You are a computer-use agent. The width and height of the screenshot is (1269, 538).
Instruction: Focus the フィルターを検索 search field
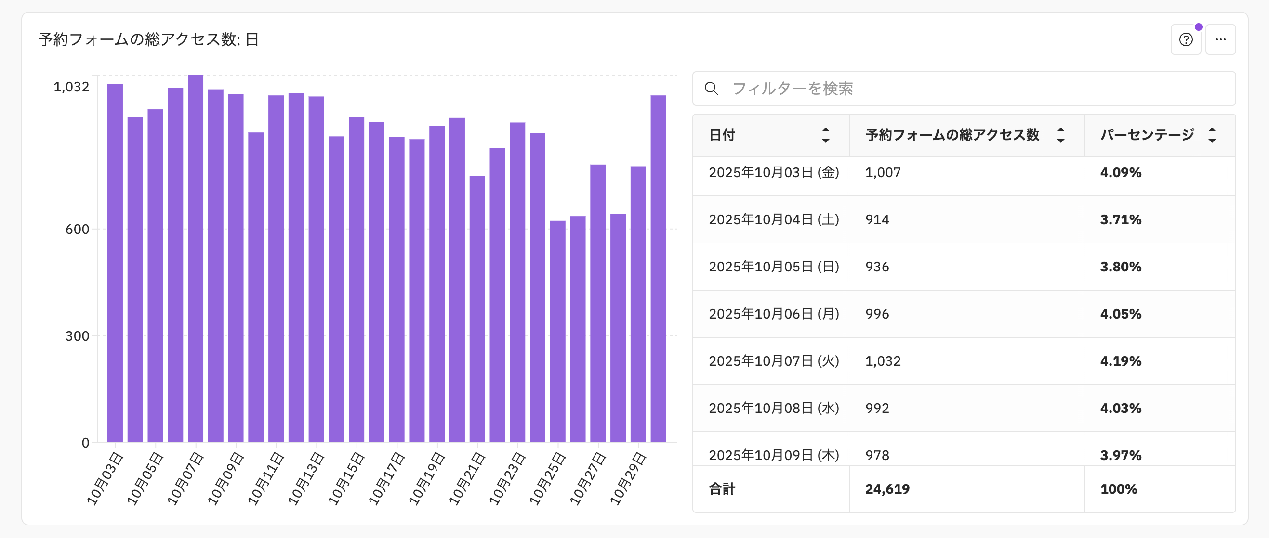(x=964, y=89)
